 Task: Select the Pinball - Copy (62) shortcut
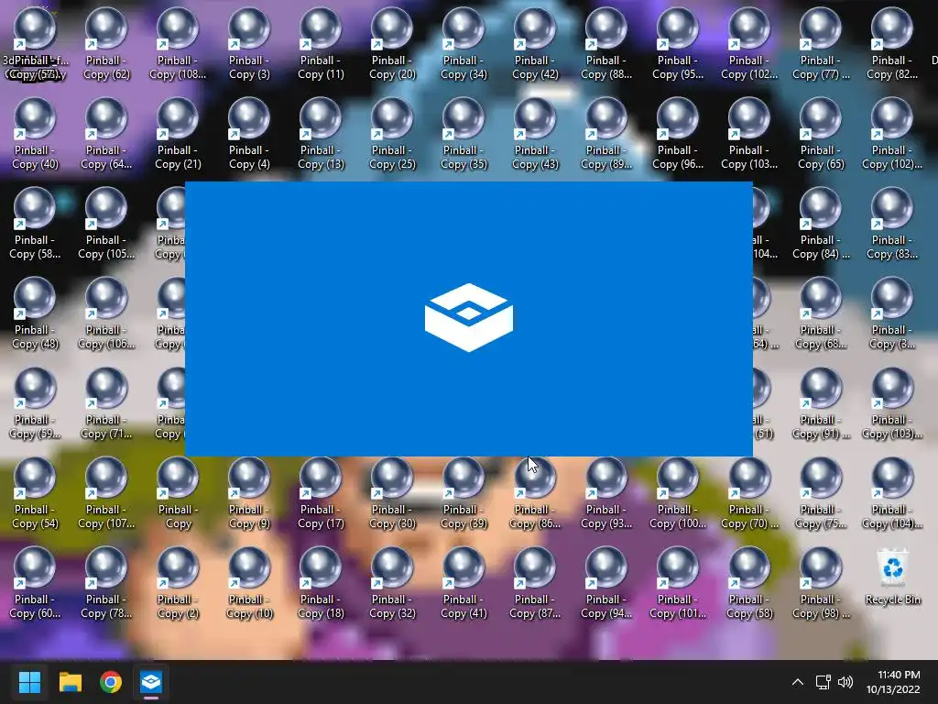pyautogui.click(x=106, y=44)
